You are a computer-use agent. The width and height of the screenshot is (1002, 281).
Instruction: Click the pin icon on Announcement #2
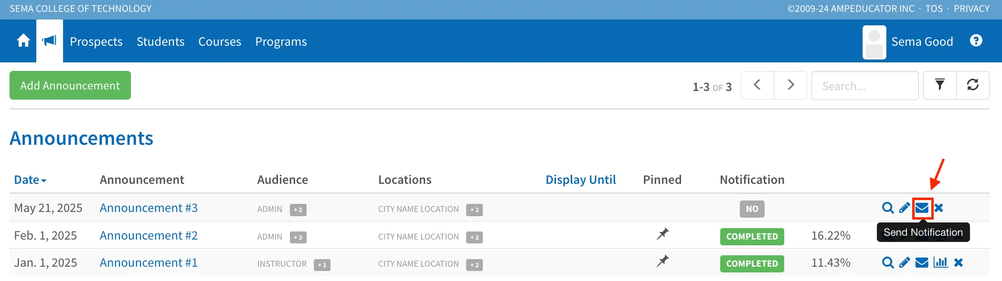(662, 234)
